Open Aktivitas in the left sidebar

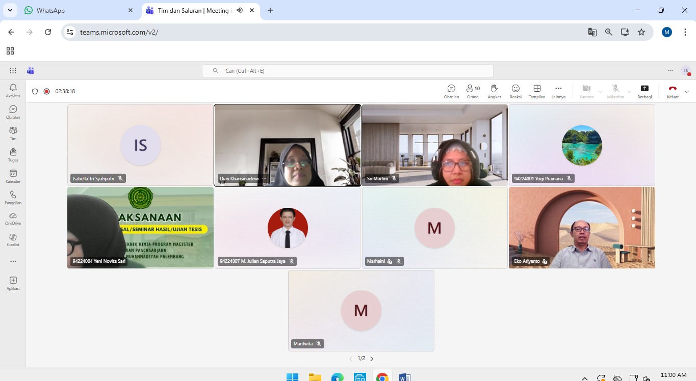coord(13,91)
